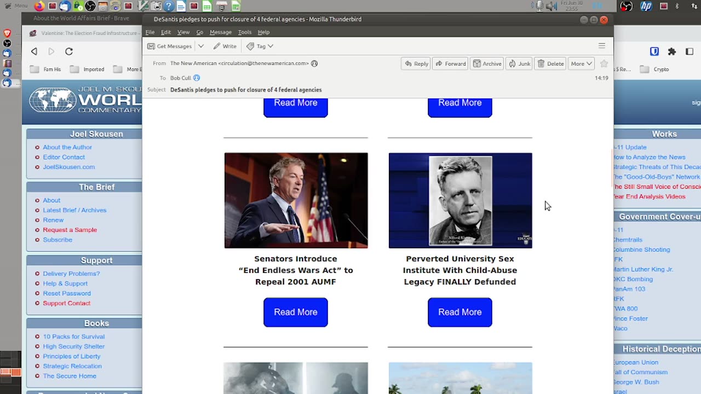This screenshot has height=394, width=701.
Task: Click the blue help question mark launcher
Action: (169, 6)
